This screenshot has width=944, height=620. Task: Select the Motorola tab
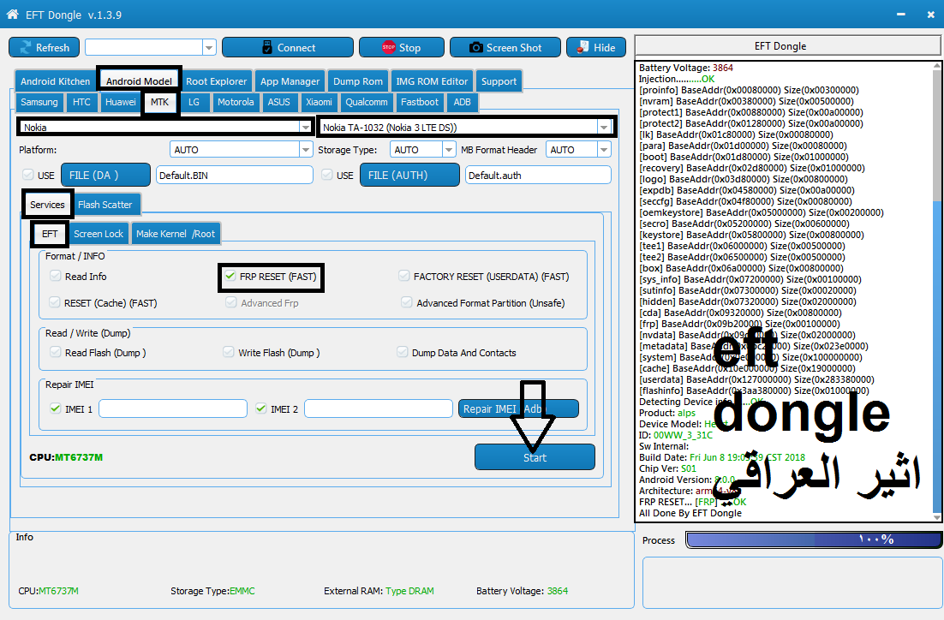click(x=236, y=102)
